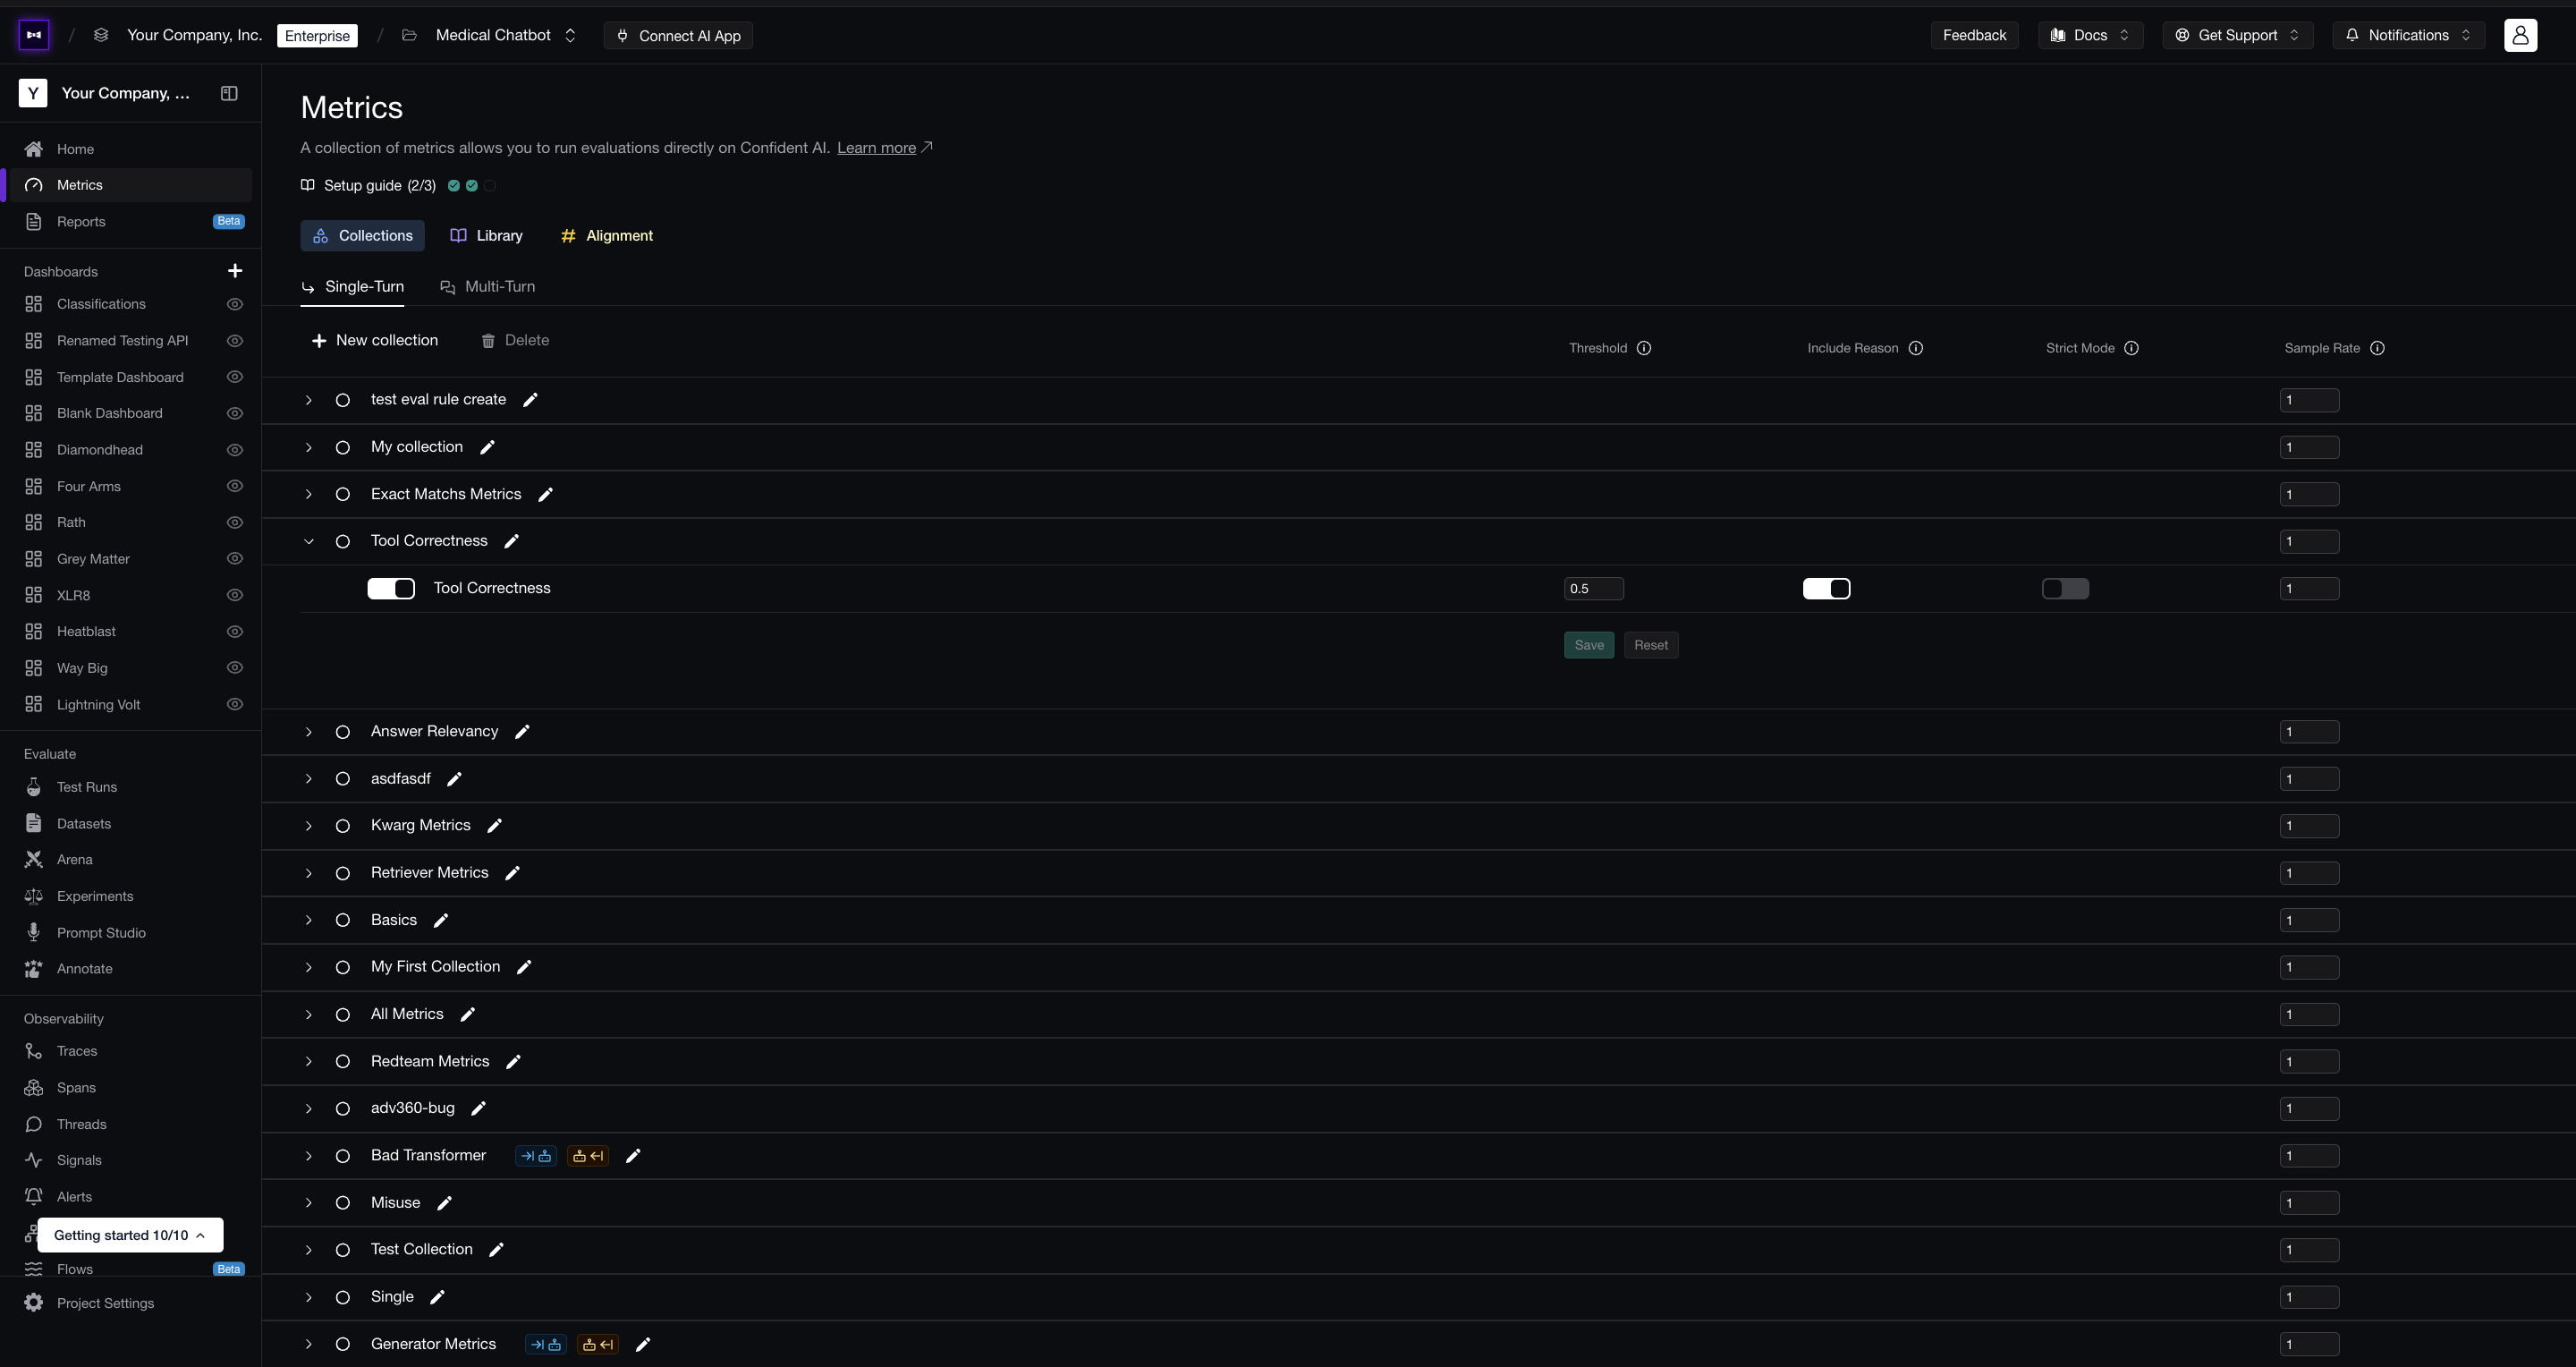Collapse the Tool Correctness collection

(309, 541)
